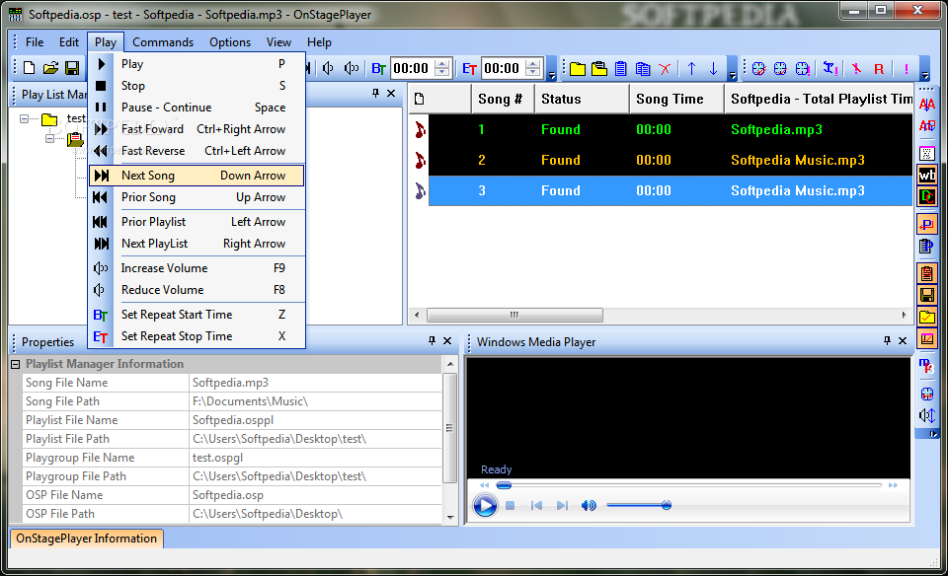This screenshot has width=948, height=576.
Task: Open toolbar options after ET time field
Action: coord(551,76)
